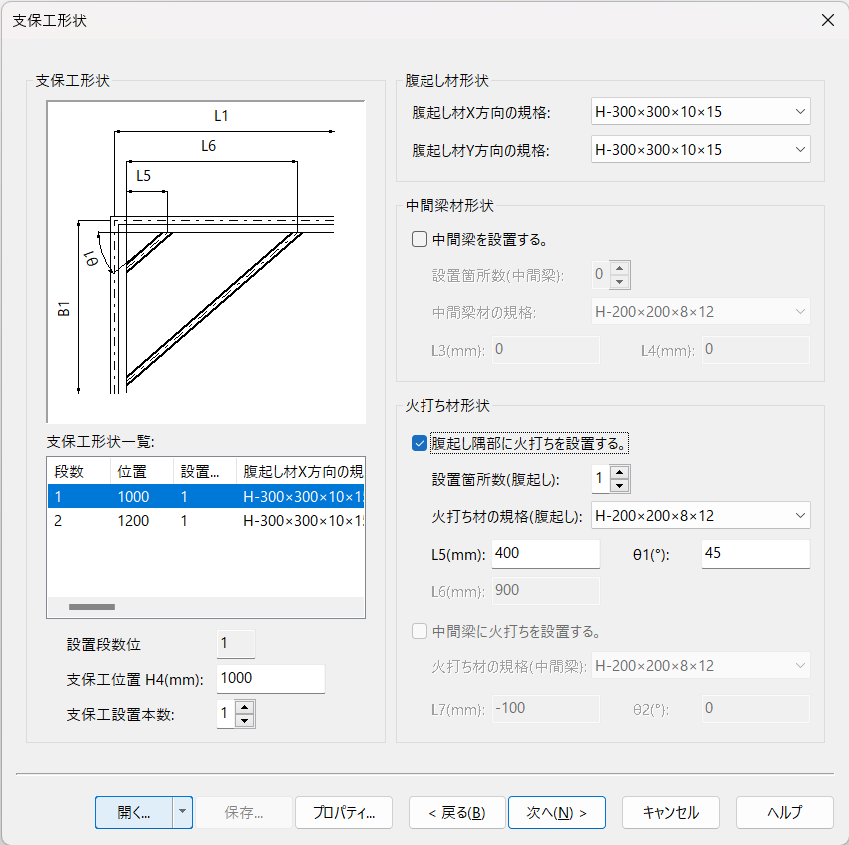Click the 支保工形状 preview diagram
This screenshot has width=849, height=845.
[x=206, y=262]
